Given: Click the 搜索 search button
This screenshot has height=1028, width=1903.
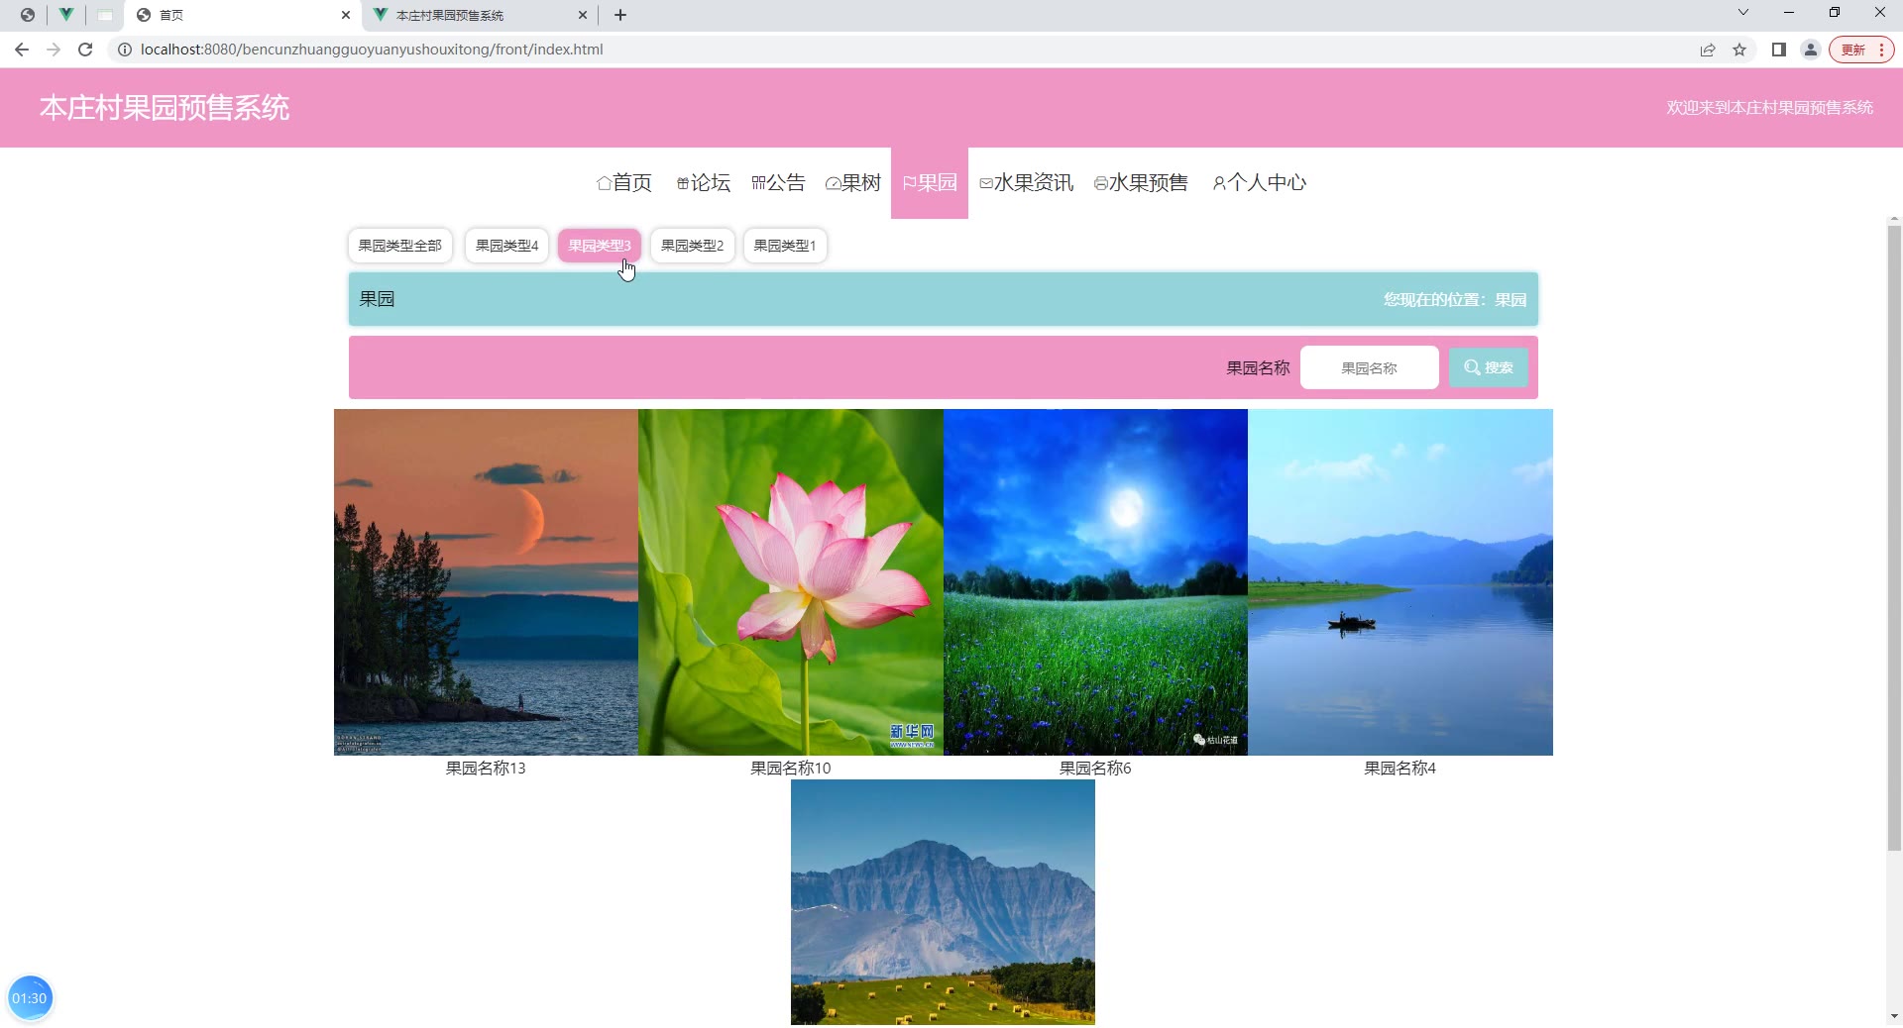Looking at the screenshot, I should point(1489,367).
